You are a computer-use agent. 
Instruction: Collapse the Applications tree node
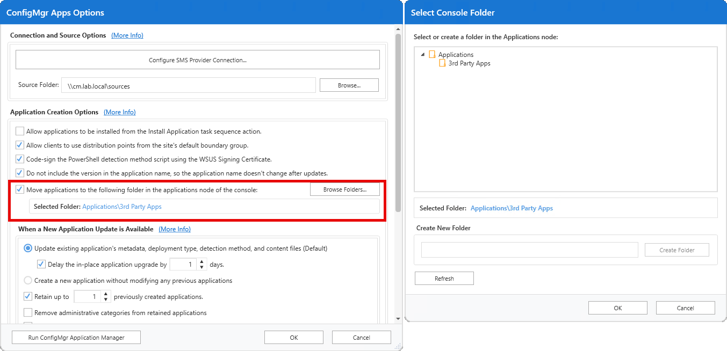click(x=422, y=54)
